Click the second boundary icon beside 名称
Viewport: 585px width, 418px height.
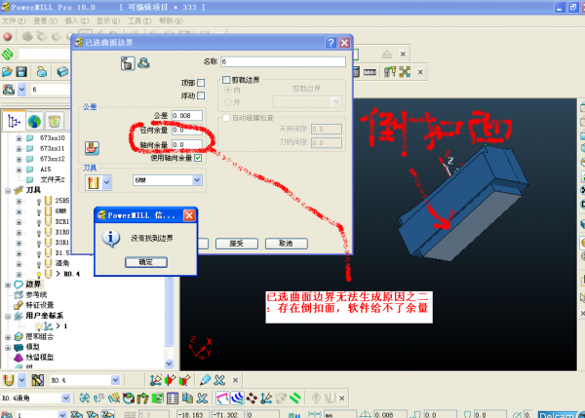point(143,63)
